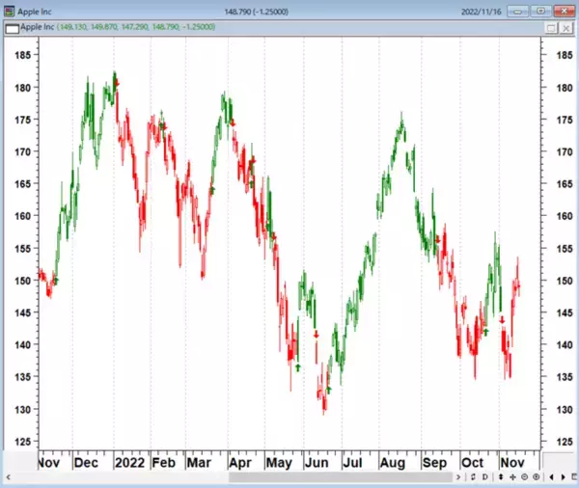Click the title bar price 148.790 (-1.25000)
This screenshot has width=579, height=488.
[257, 12]
